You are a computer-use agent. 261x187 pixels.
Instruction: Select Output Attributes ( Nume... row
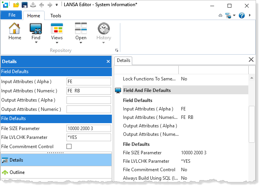[x=185, y=134]
